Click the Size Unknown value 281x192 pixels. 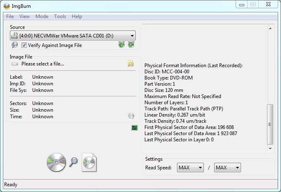[43, 110]
